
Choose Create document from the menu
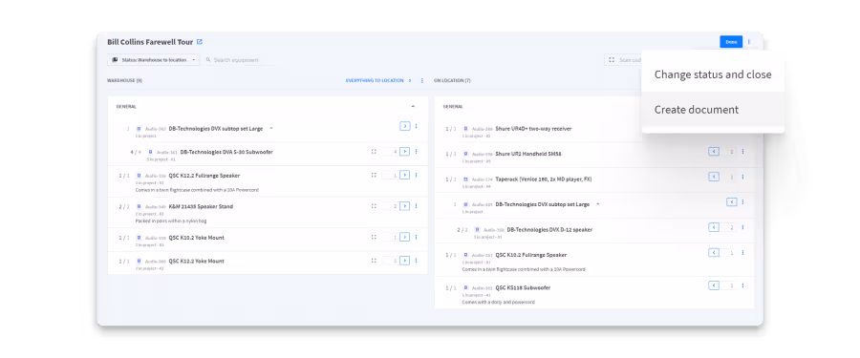713,110
